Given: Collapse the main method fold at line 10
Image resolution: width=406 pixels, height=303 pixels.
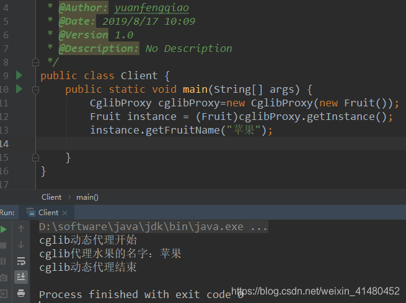Looking at the screenshot, I should coord(35,90).
